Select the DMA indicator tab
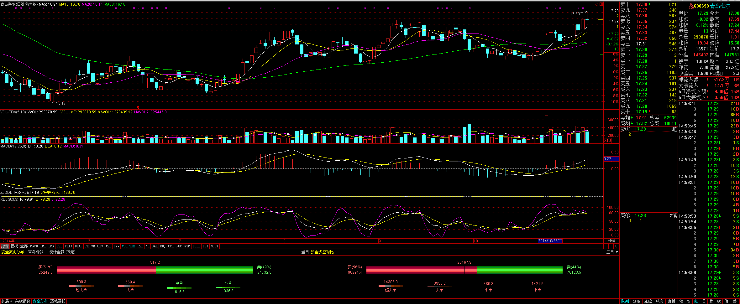The height and width of the screenshot is (305, 740). coord(51,246)
